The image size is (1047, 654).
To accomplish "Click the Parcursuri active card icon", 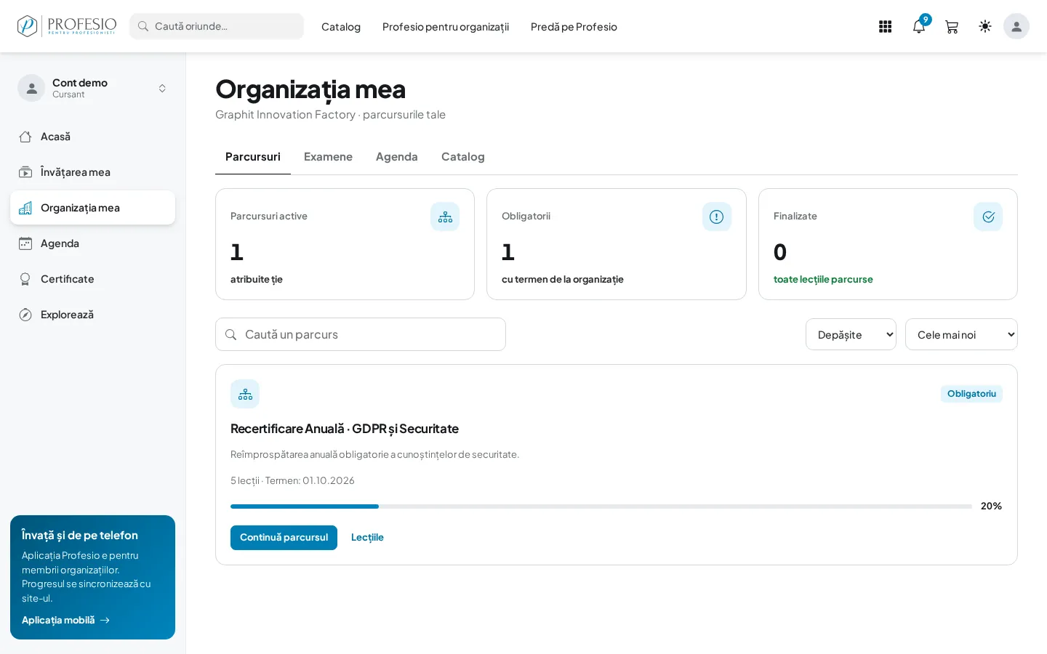I will coord(445,217).
